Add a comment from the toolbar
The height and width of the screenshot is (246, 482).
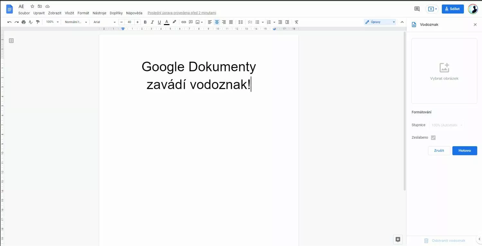click(191, 22)
